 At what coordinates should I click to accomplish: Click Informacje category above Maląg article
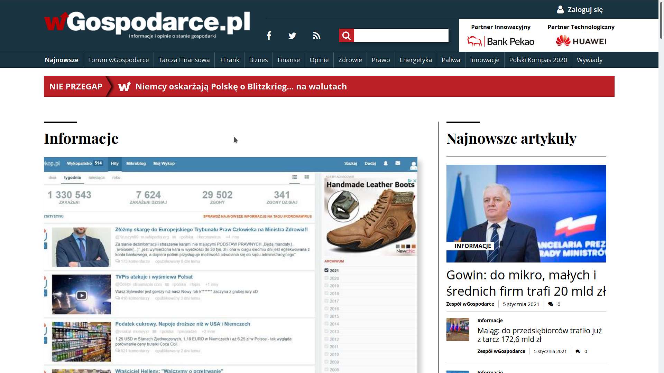(x=490, y=321)
